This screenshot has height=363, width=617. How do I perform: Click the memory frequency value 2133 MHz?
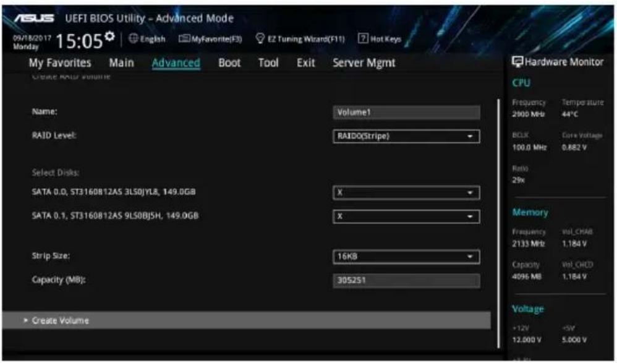529,244
